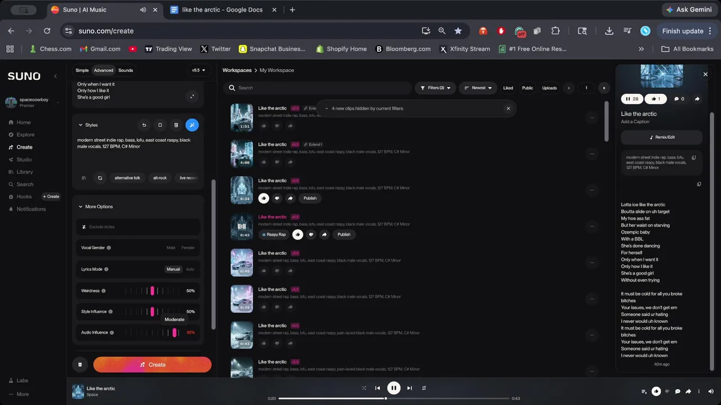
Task: Delete styles with the trash icon
Action: pos(176,125)
